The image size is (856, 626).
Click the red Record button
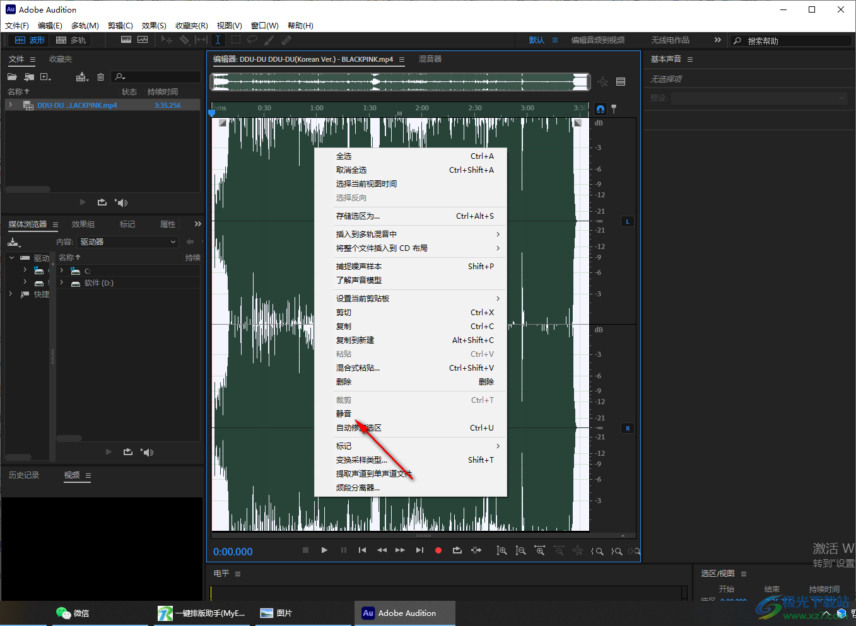coord(438,550)
